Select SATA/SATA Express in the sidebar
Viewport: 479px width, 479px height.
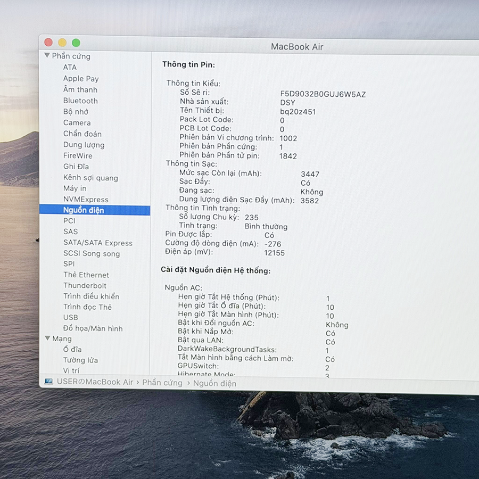[x=97, y=243]
